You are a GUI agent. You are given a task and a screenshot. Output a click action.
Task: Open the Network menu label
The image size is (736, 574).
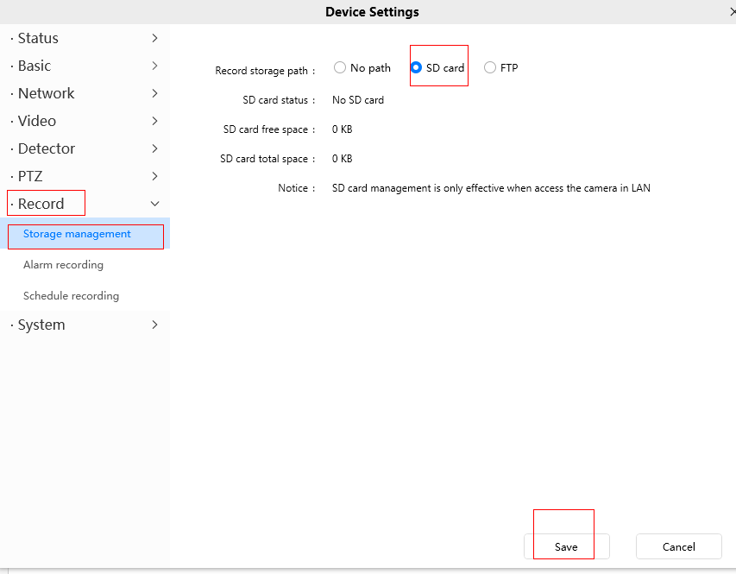click(46, 93)
